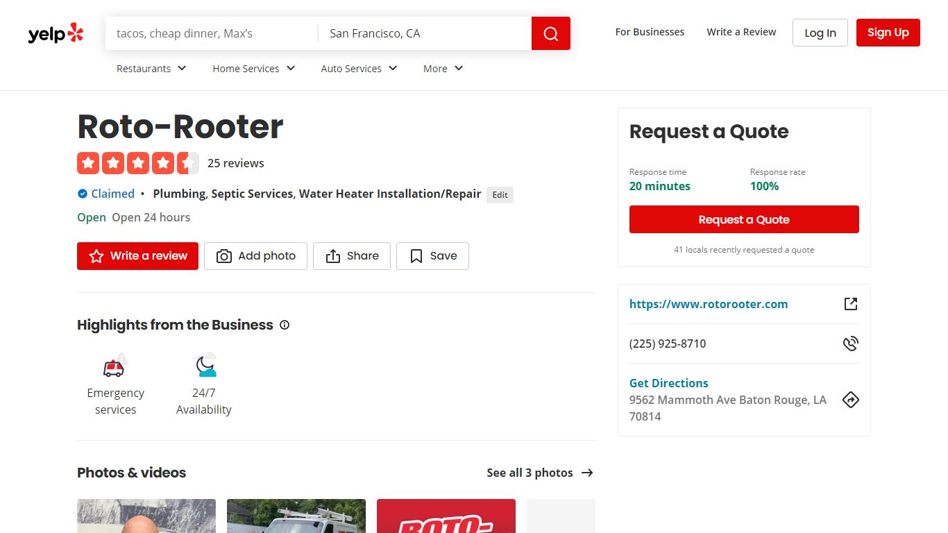Screen dimensions: 948x533
Task: Click the 24/7 Availability moon icon
Action: [204, 365]
